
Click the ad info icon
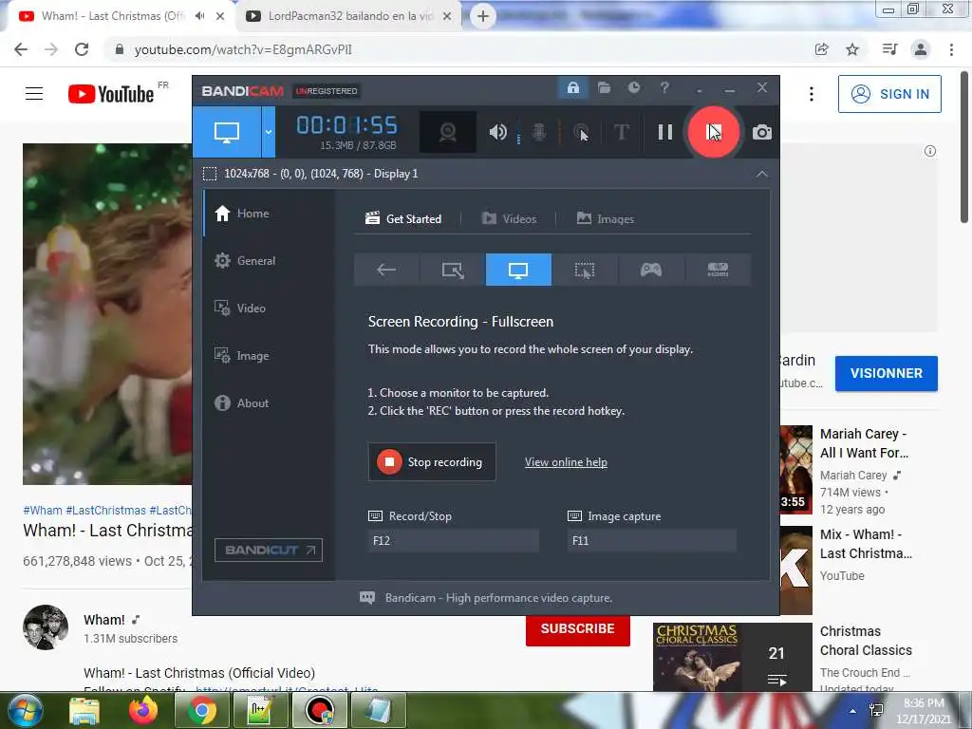tap(930, 151)
